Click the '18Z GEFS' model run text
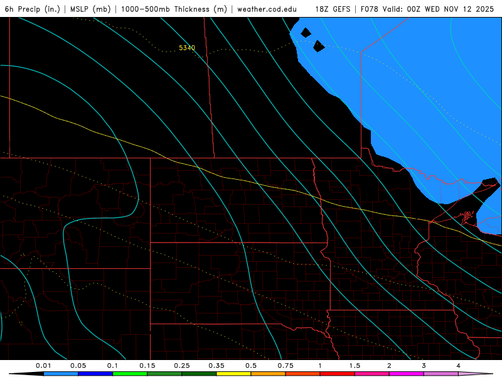This screenshot has width=502, height=377. 333,9
